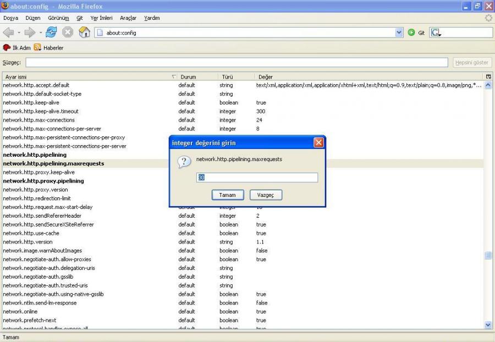Image resolution: width=495 pixels, height=342 pixels.
Task: Sort by the Ayar ismi column header
Action: (x=90, y=76)
